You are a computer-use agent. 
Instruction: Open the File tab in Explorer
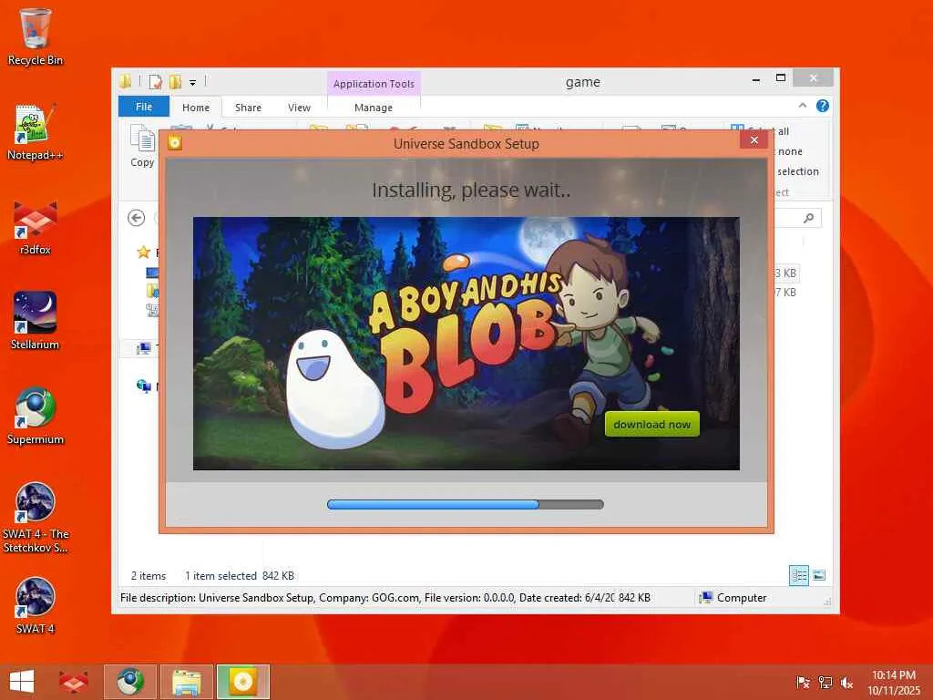click(144, 107)
